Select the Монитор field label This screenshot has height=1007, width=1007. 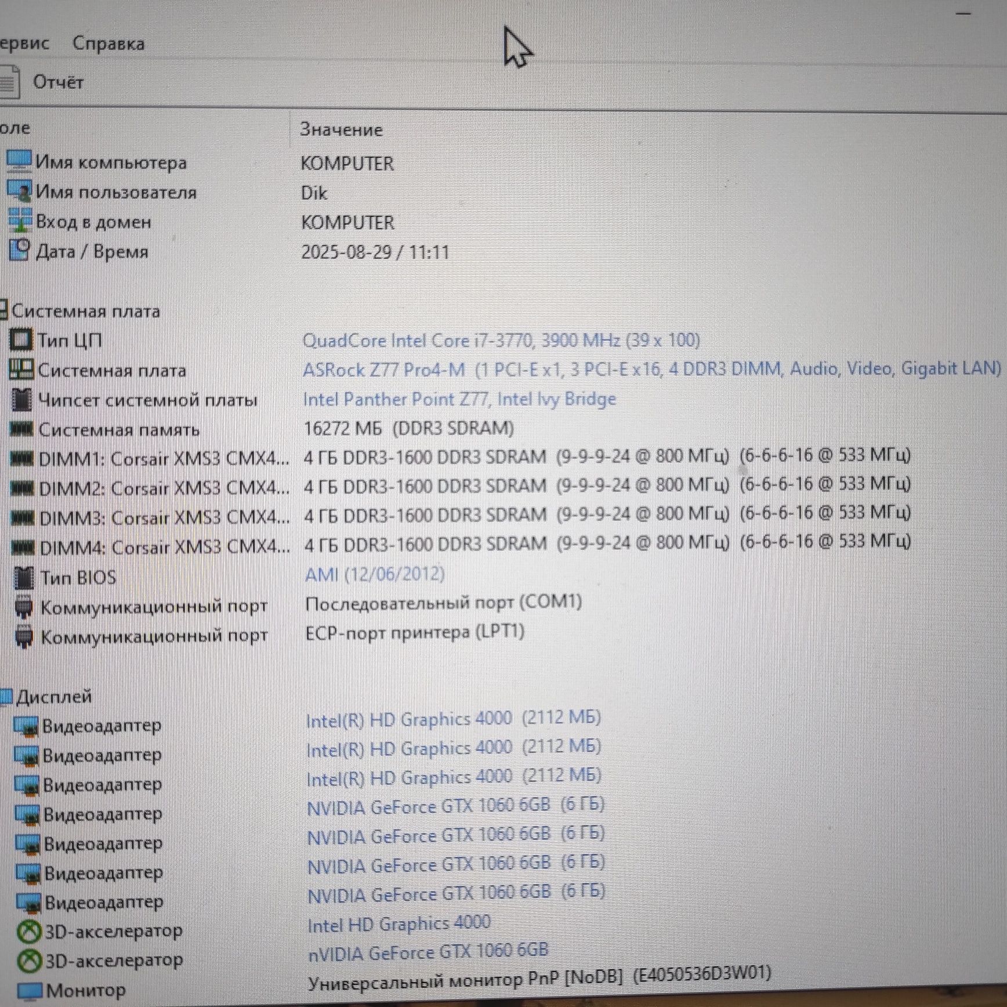click(x=86, y=991)
